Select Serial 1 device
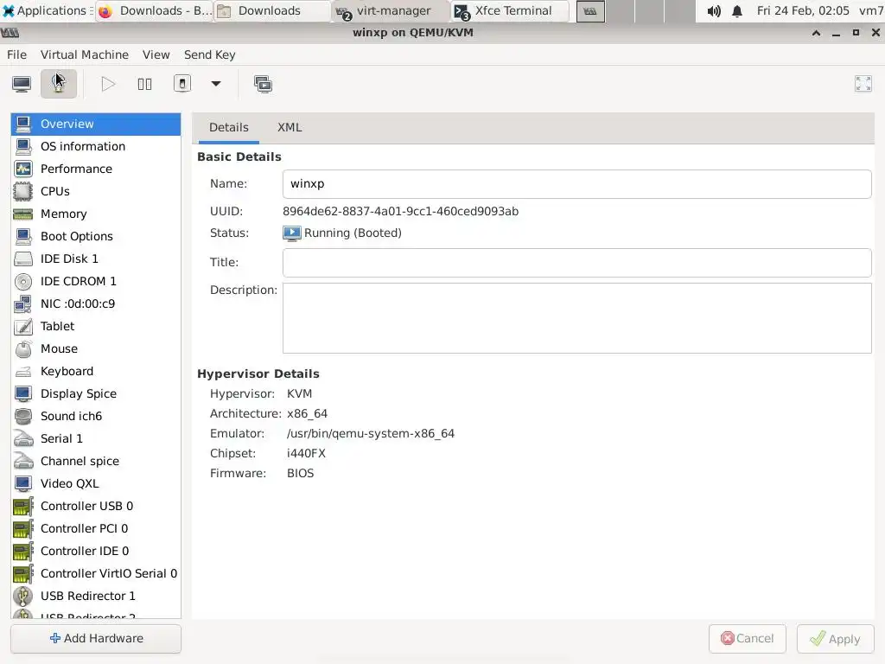The height and width of the screenshot is (664, 885). pos(96,438)
